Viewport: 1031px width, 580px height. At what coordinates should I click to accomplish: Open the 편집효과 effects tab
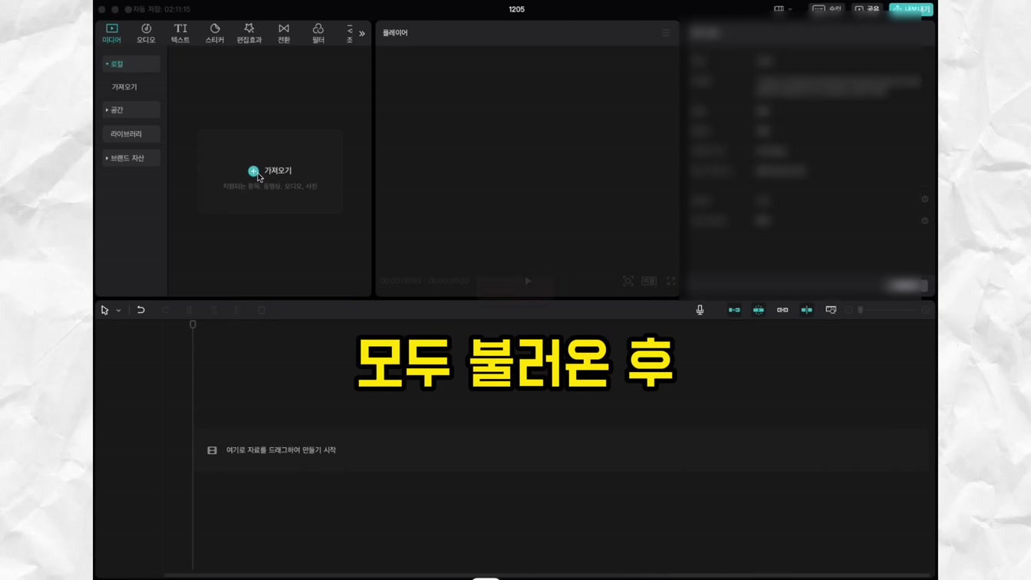coord(249,33)
